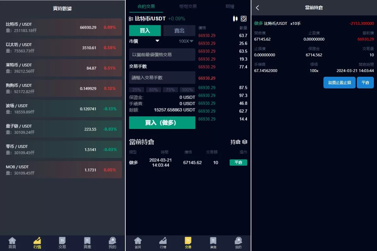Click margin value 6714.562

(x=314, y=55)
